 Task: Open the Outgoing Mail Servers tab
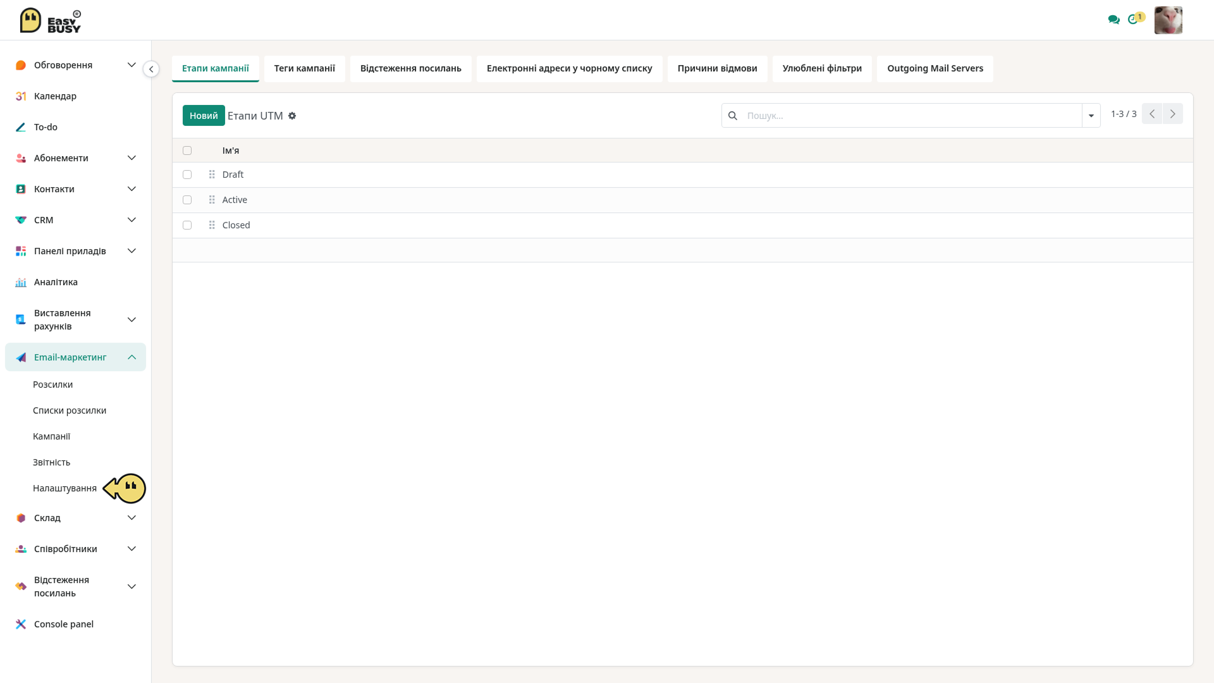pyautogui.click(x=935, y=68)
